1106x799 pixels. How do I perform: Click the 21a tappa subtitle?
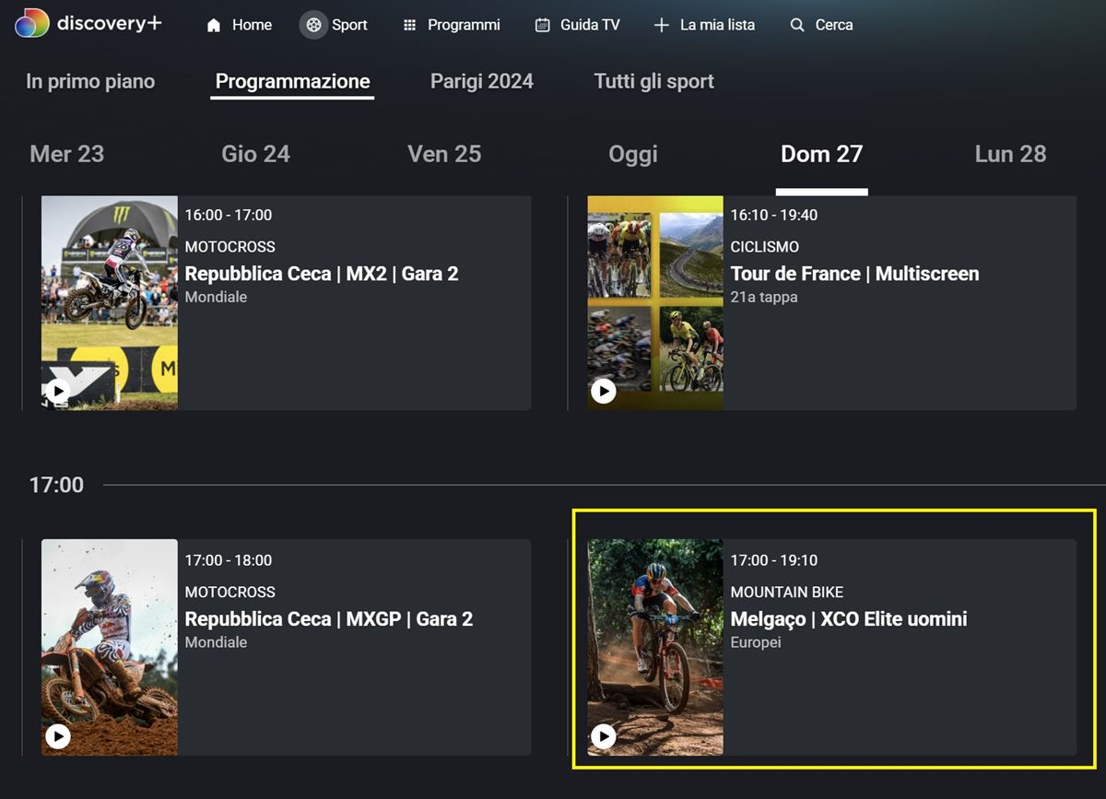[764, 298]
